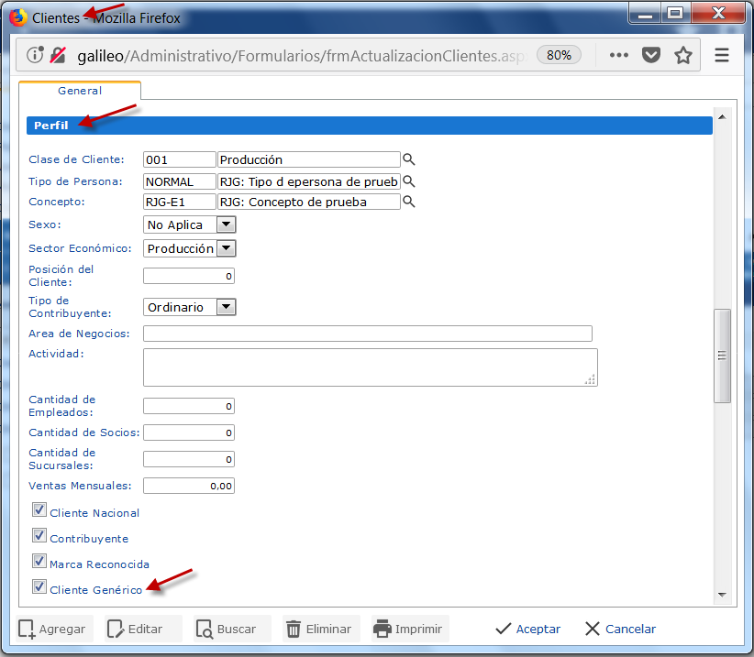
Task: Click the magnifier beside Tipo de Persona
Action: coord(409,181)
